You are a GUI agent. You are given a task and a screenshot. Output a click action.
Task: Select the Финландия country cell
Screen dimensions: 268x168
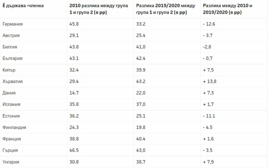coord(14,128)
